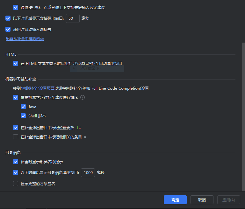Click the vertical scrollbar of settings panel

[x=243, y=117]
